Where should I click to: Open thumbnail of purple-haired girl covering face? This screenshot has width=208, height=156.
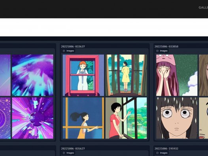coord(177,75)
